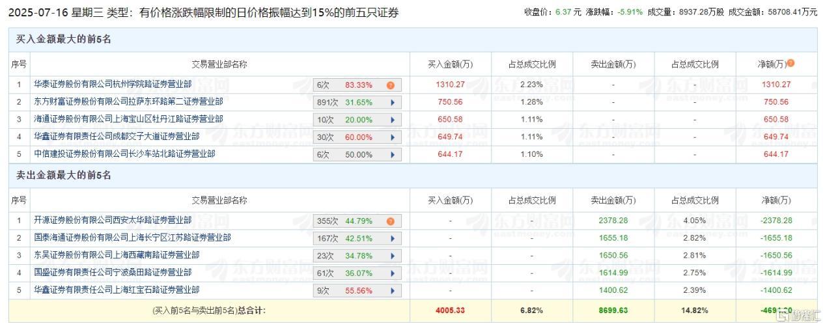Select net amount -1400.62 cell
This screenshot has height=326, width=825.
click(x=776, y=290)
